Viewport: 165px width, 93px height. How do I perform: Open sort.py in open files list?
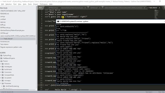coord(3,17)
